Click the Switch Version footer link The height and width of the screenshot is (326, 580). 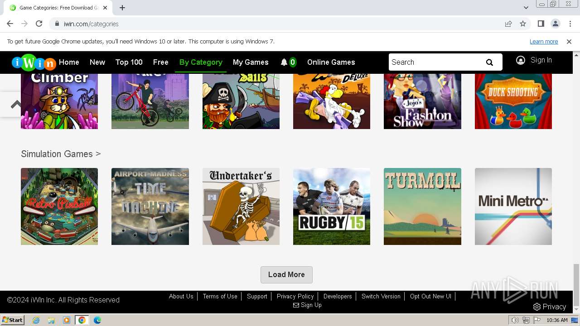point(381,297)
